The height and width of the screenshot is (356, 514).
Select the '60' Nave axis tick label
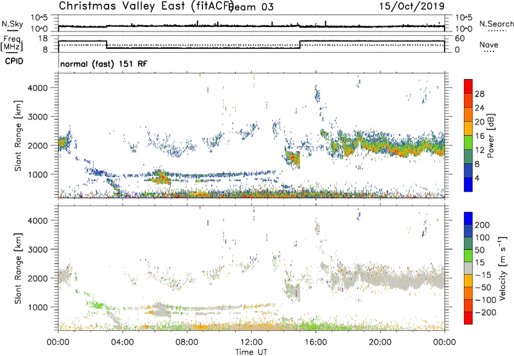(x=460, y=39)
